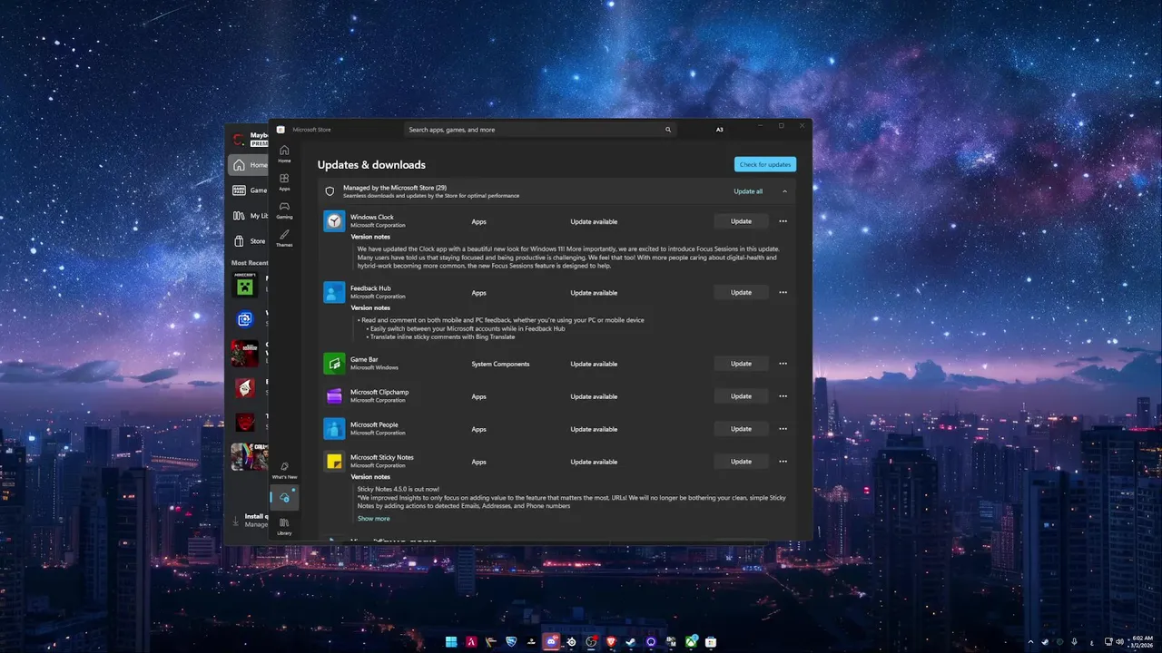Open Microsoft Store taskbar icon

click(x=711, y=642)
